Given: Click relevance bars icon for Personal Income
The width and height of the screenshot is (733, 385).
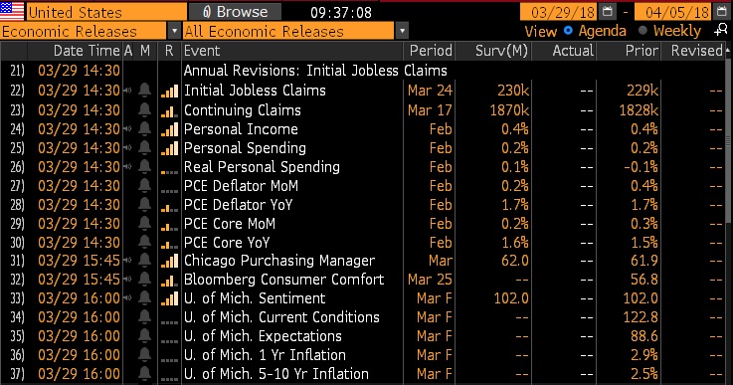Looking at the screenshot, I should (x=169, y=129).
